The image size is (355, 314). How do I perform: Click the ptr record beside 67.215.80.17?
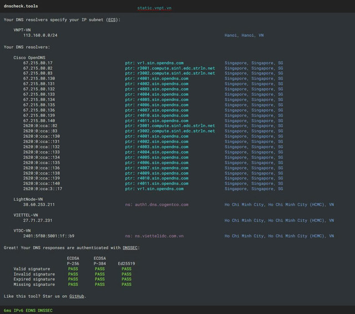[154, 63]
